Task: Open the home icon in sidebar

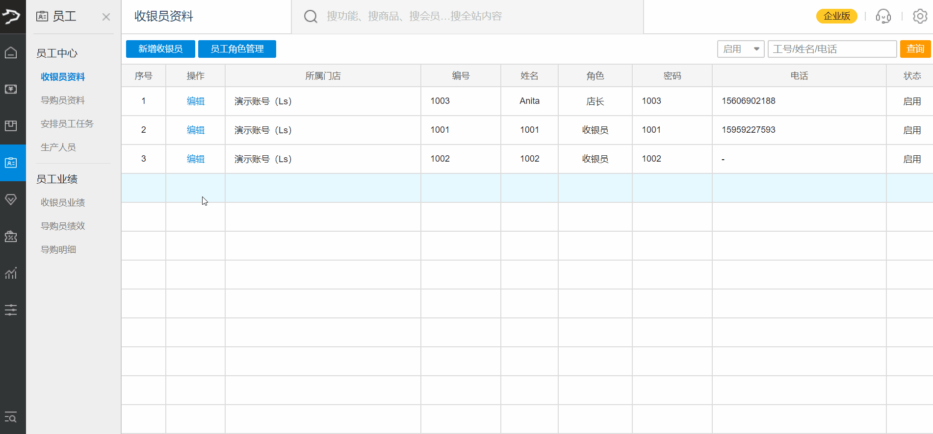Action: pos(11,52)
